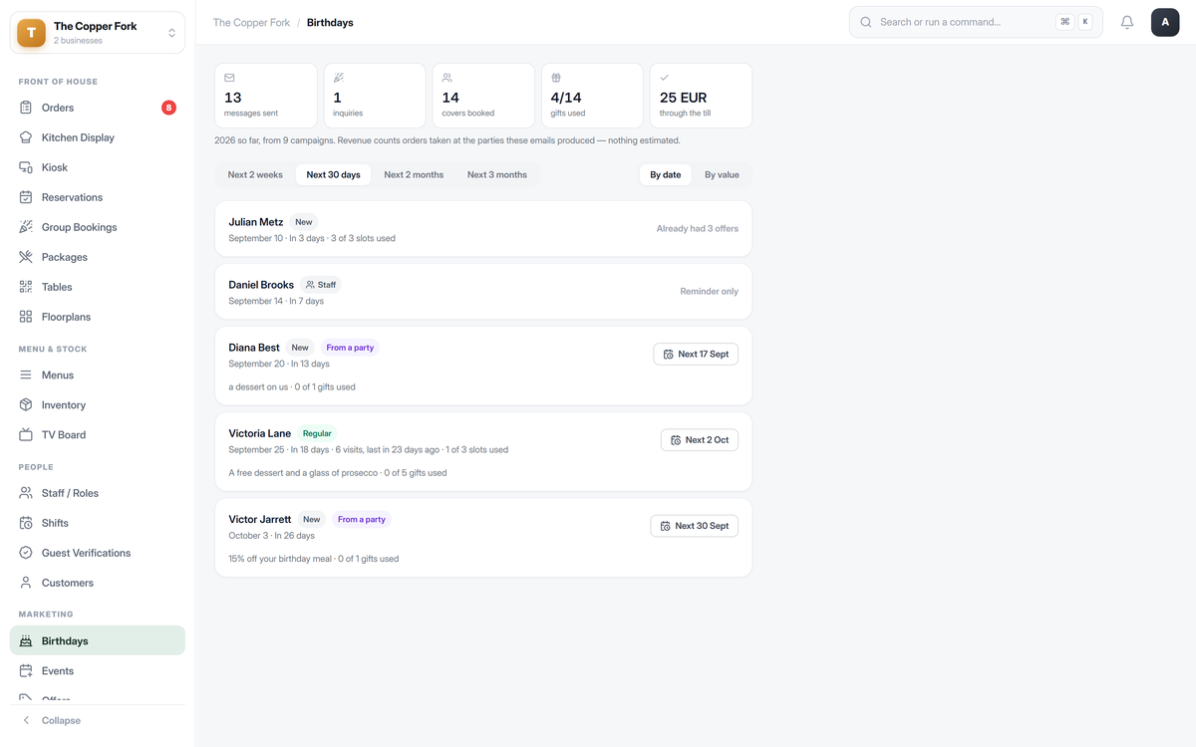The width and height of the screenshot is (1196, 747).
Task: Click the Already had 3 offers text
Action: (698, 229)
